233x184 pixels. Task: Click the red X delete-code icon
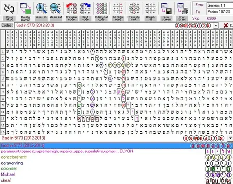tap(226, 25)
